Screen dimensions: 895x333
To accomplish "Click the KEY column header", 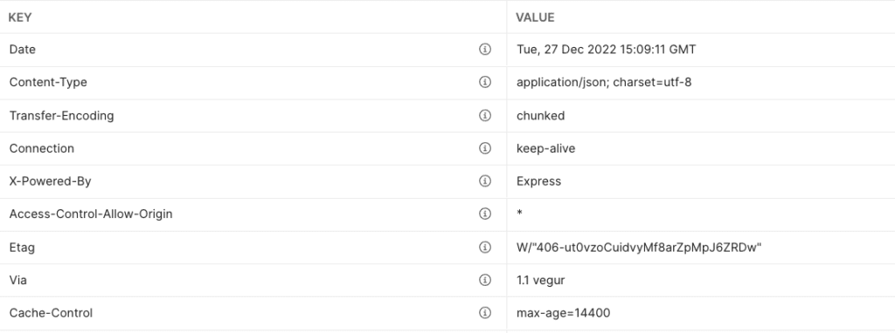I will click(x=20, y=17).
